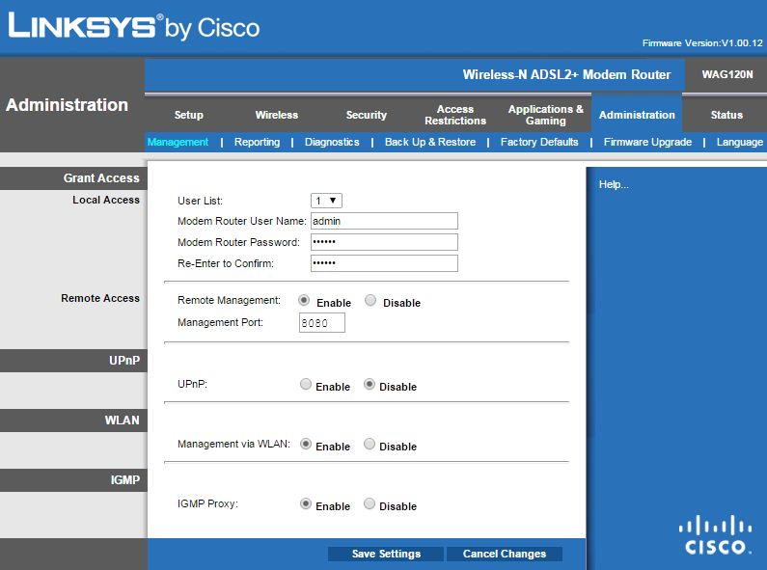Open the Language sub-tab
Screen dimensions: 767x570
pos(740,142)
